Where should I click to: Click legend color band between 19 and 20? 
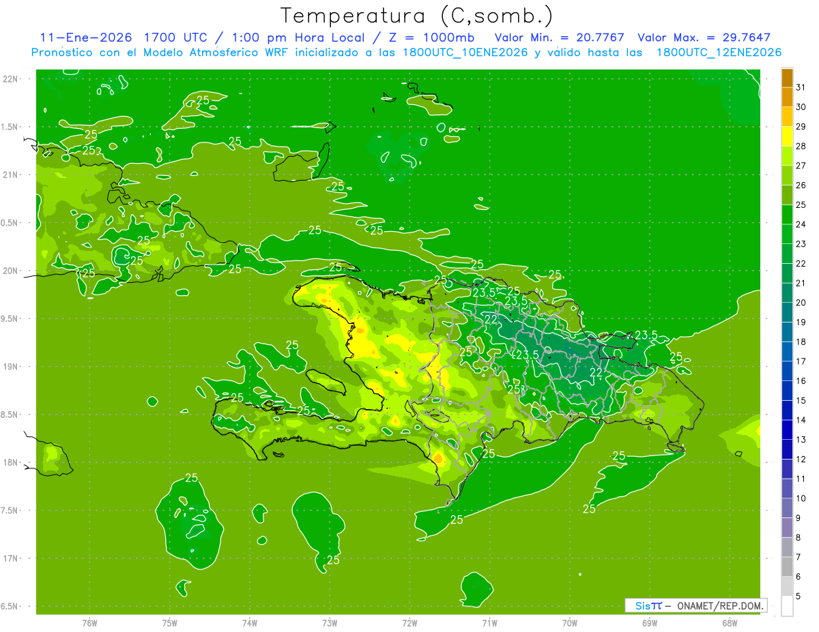(787, 312)
